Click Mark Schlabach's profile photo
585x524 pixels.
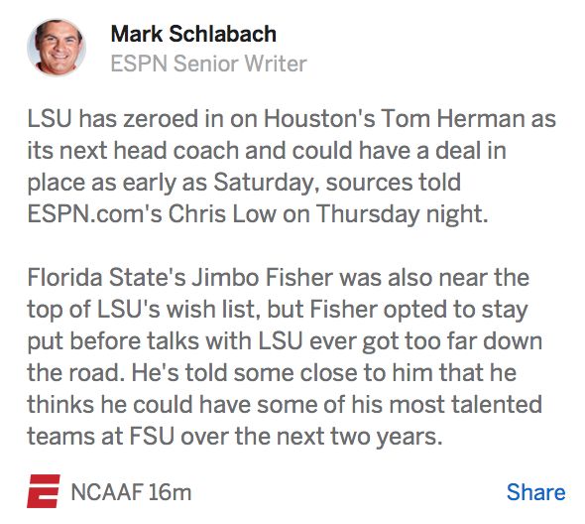(57, 48)
